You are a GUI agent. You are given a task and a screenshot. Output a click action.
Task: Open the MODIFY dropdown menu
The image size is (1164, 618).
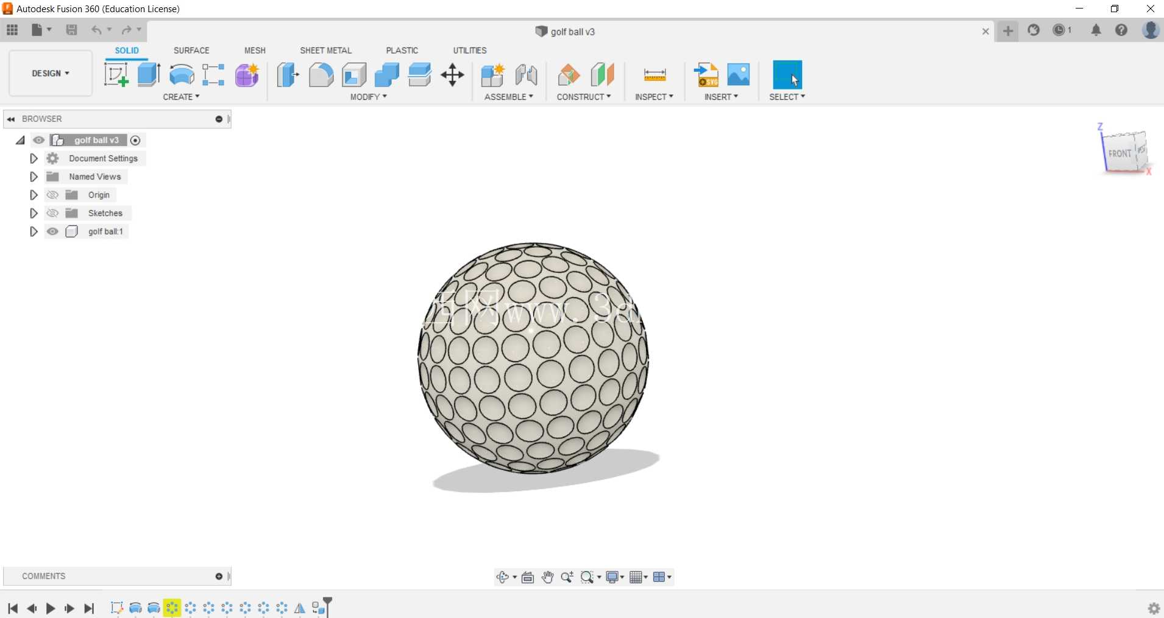coord(369,97)
